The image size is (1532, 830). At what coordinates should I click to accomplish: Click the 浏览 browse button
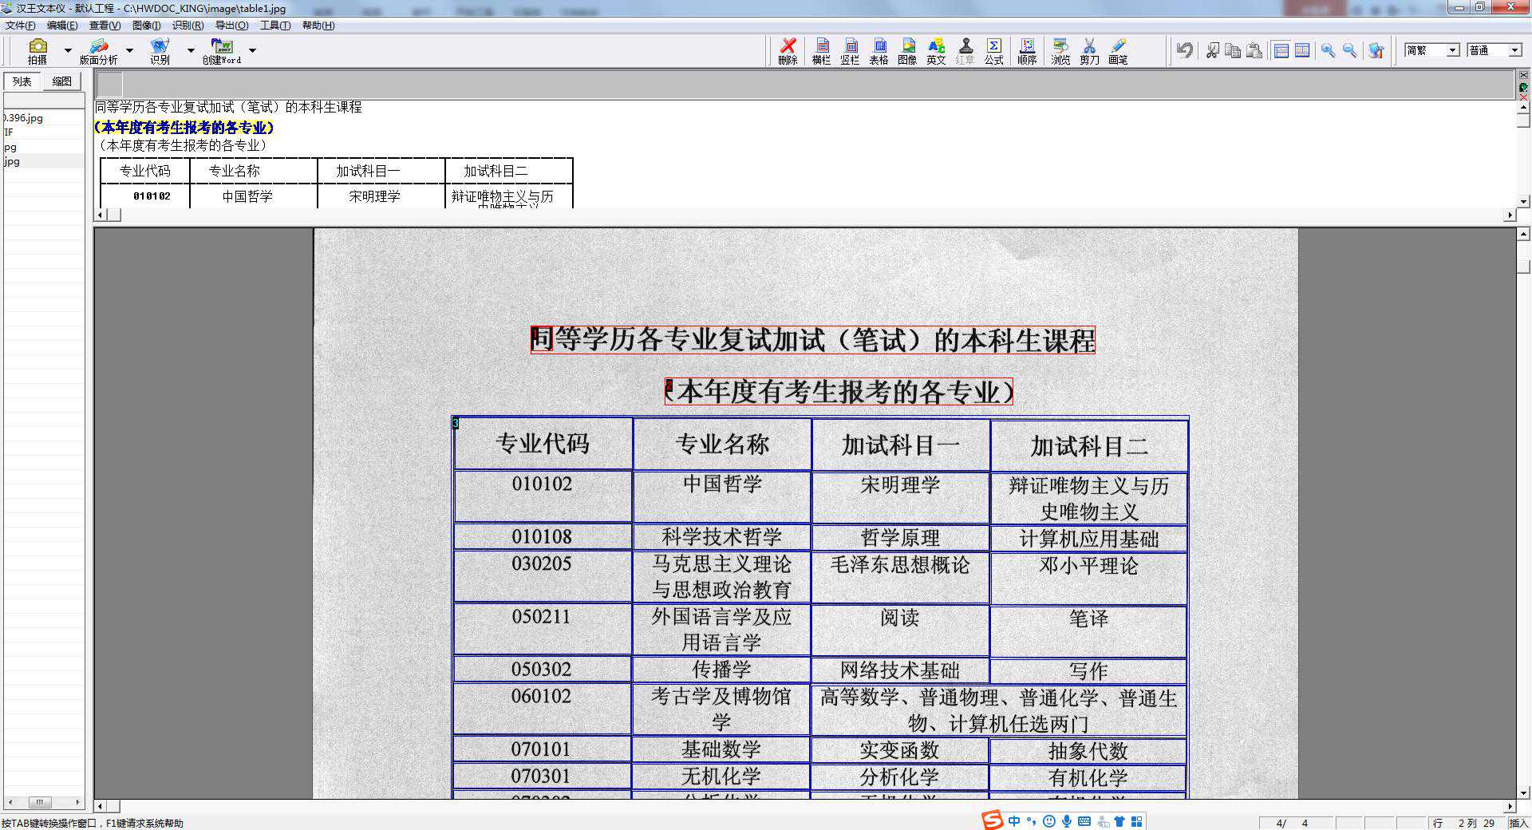[1060, 50]
